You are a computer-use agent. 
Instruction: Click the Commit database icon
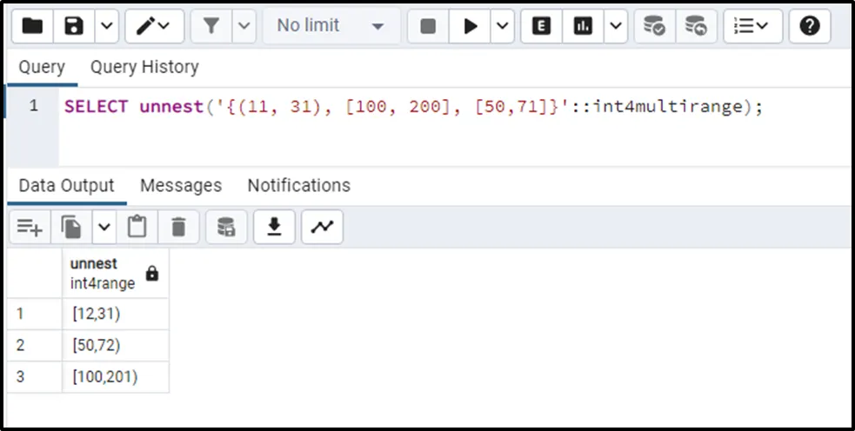coord(654,27)
